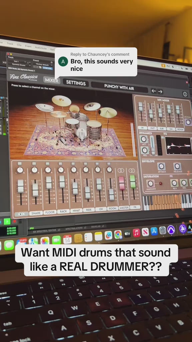
Task: Open the Track menu
Action: pyautogui.click(x=10, y=44)
